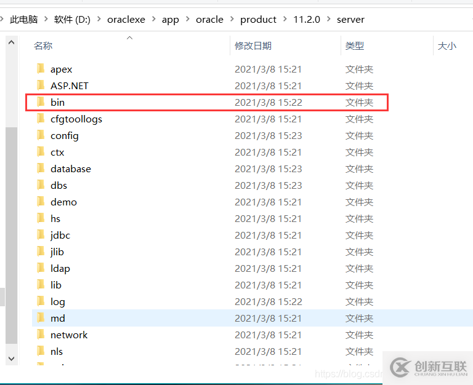The height and width of the screenshot is (385, 473).
Task: Select the jlib folder name
Action: point(57,252)
